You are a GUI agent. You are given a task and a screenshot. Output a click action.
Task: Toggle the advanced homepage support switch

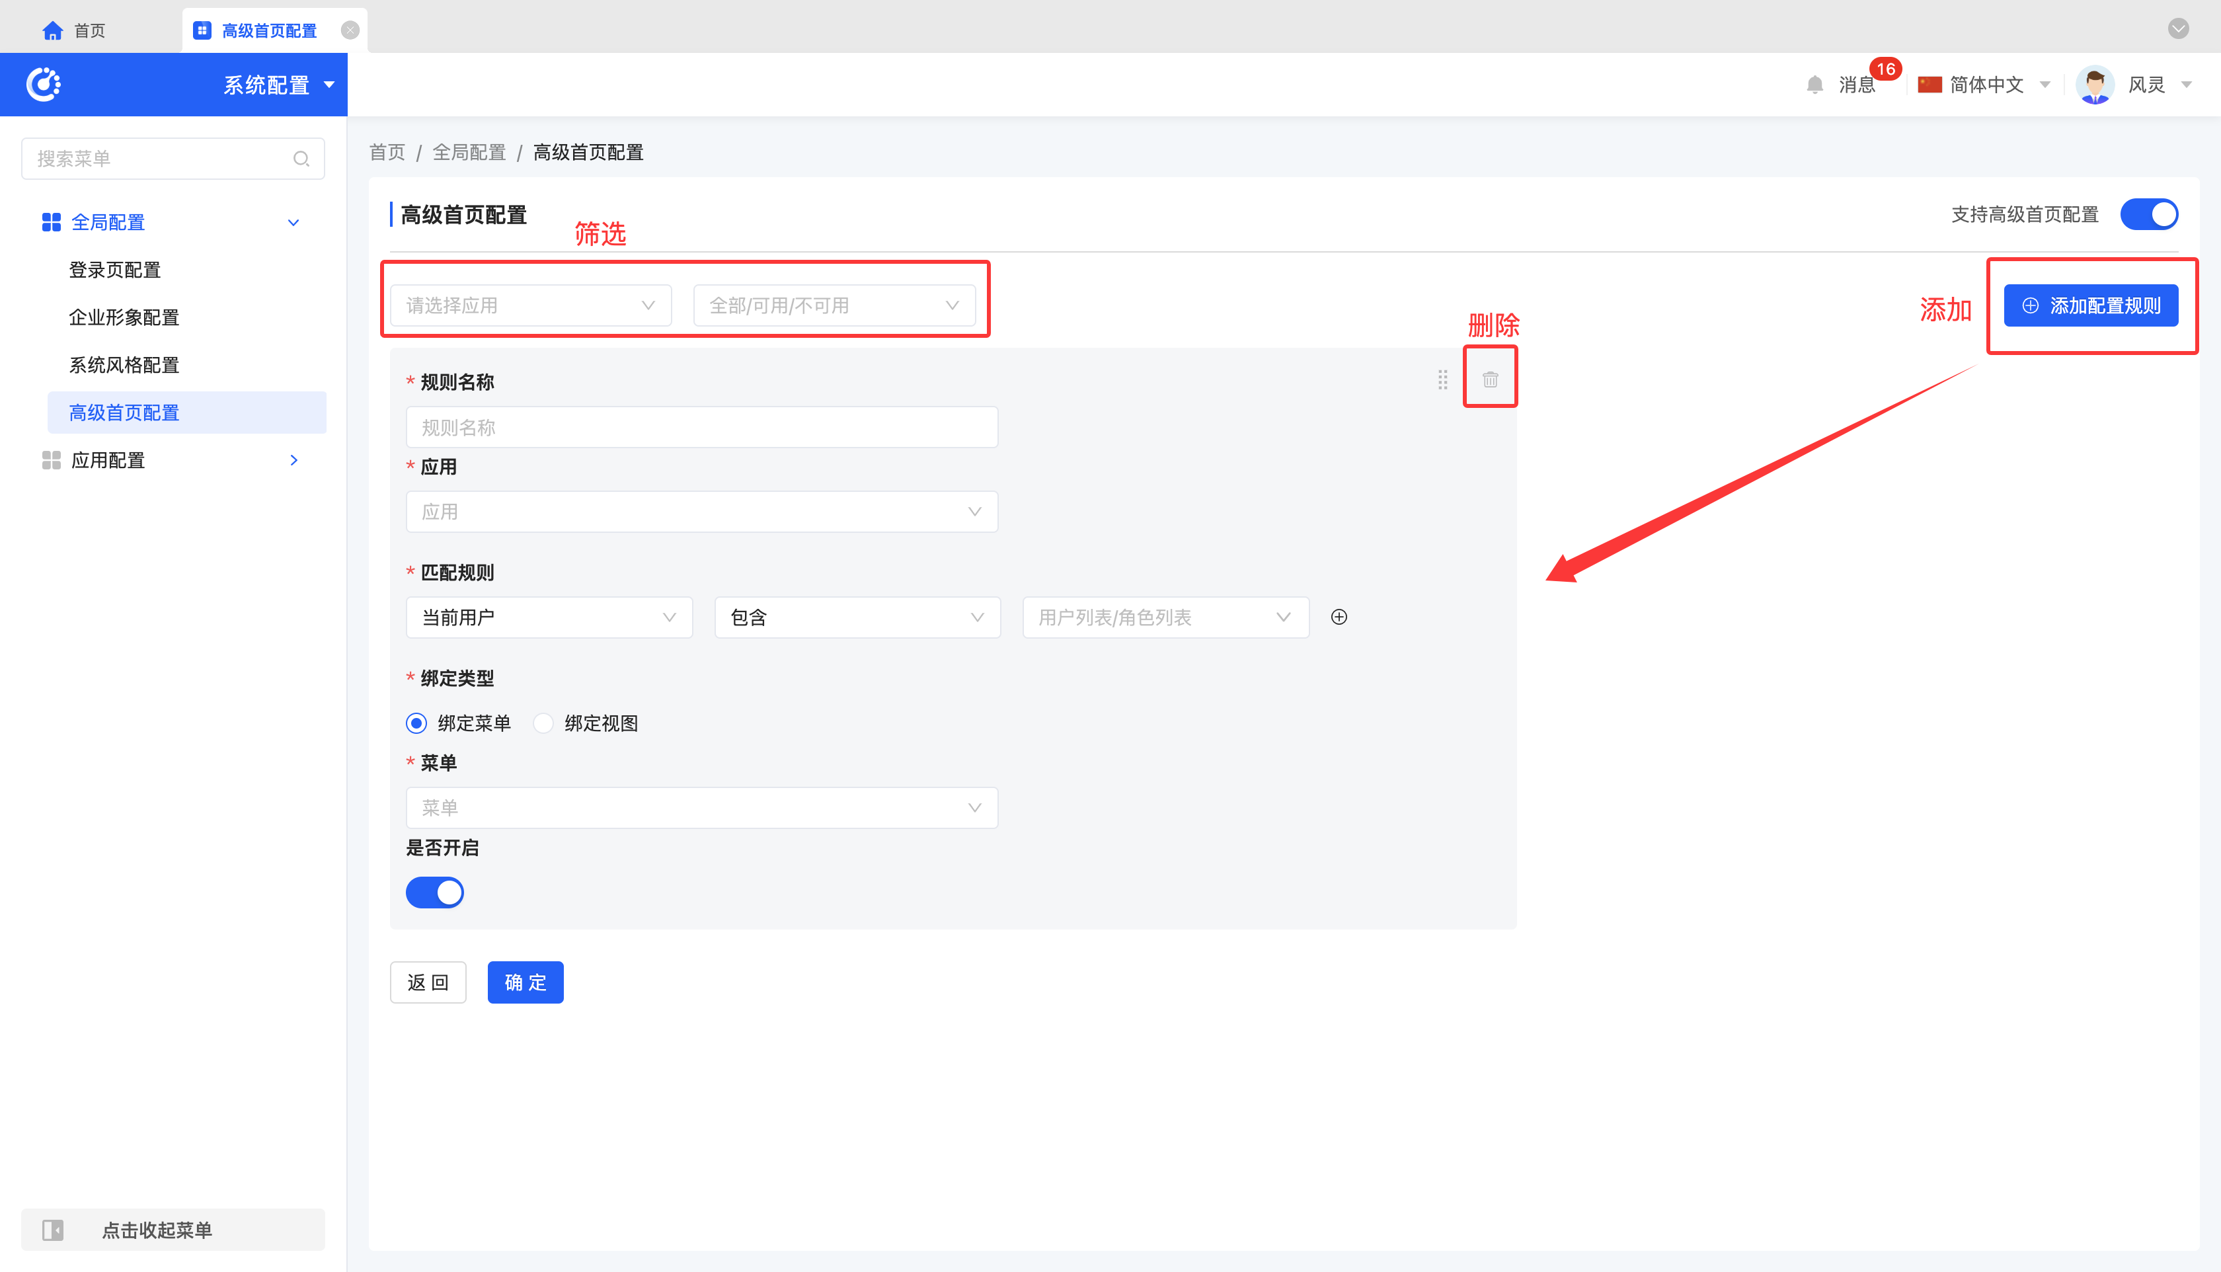tap(2148, 215)
